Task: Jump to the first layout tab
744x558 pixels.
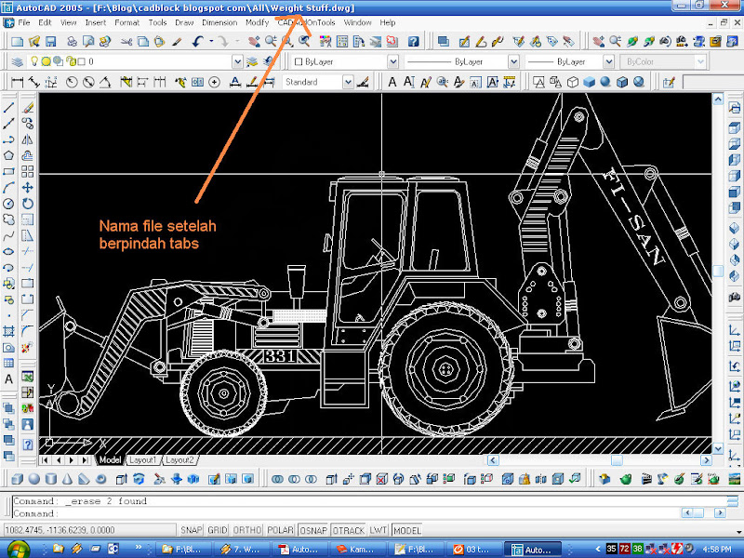Action: [45, 459]
